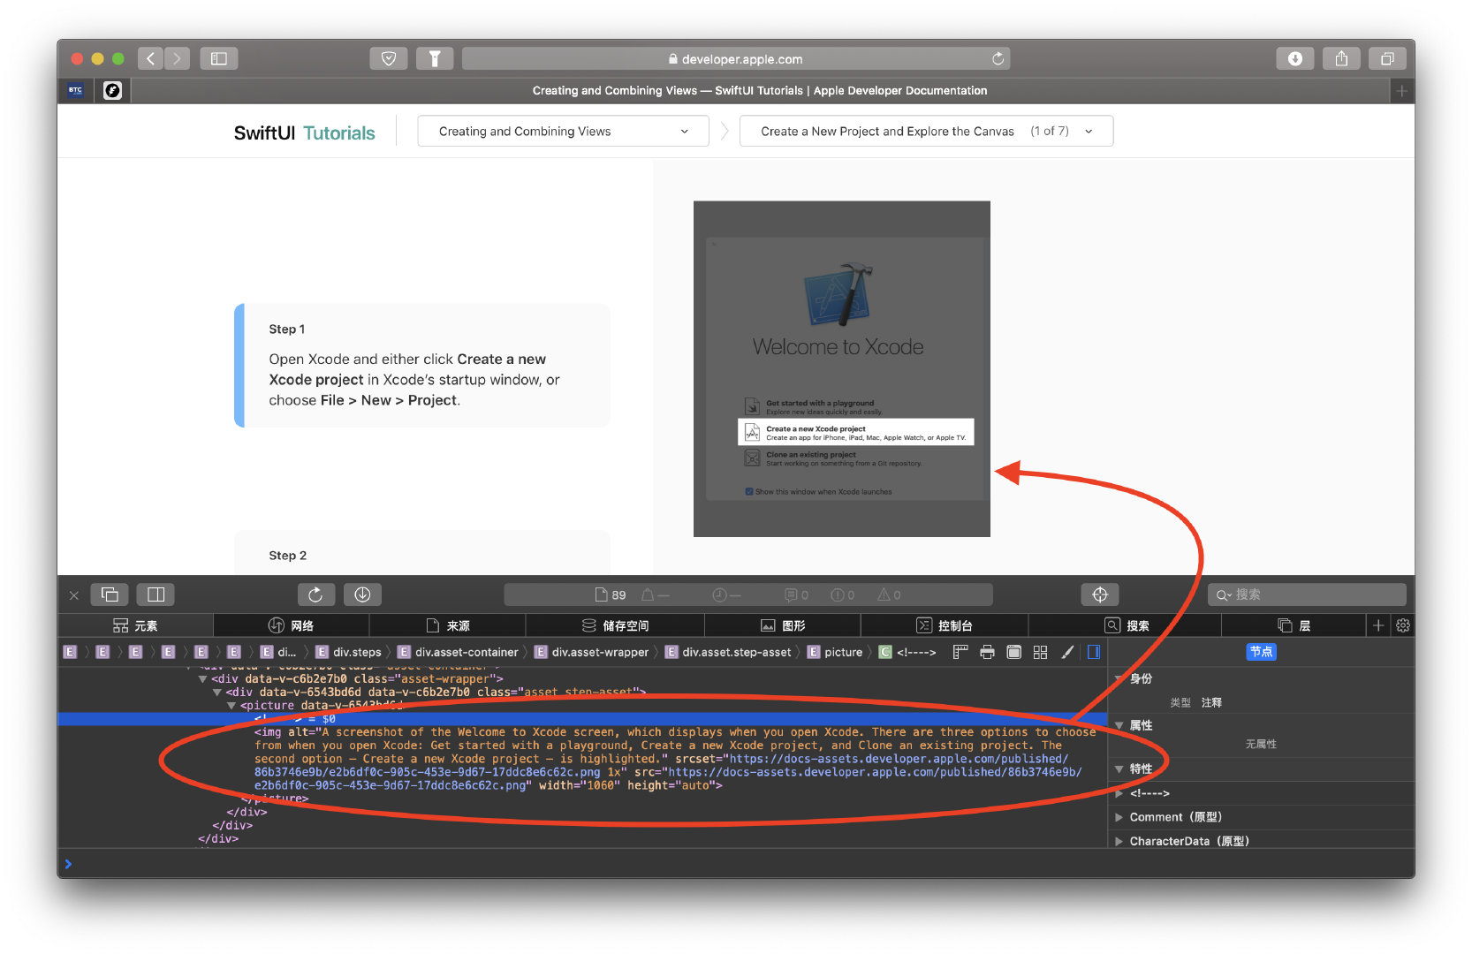Collapse the 身份 section
The height and width of the screenshot is (954, 1472).
(1119, 678)
